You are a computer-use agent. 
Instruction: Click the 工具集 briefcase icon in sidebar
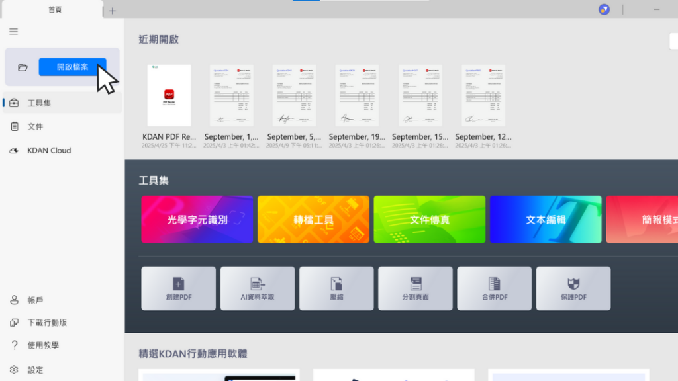[x=14, y=103]
